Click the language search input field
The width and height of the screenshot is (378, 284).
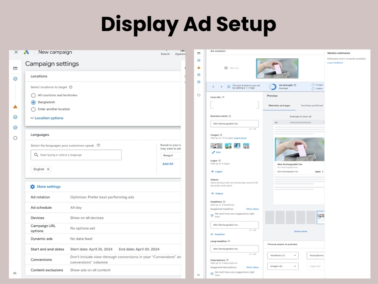tap(76, 155)
